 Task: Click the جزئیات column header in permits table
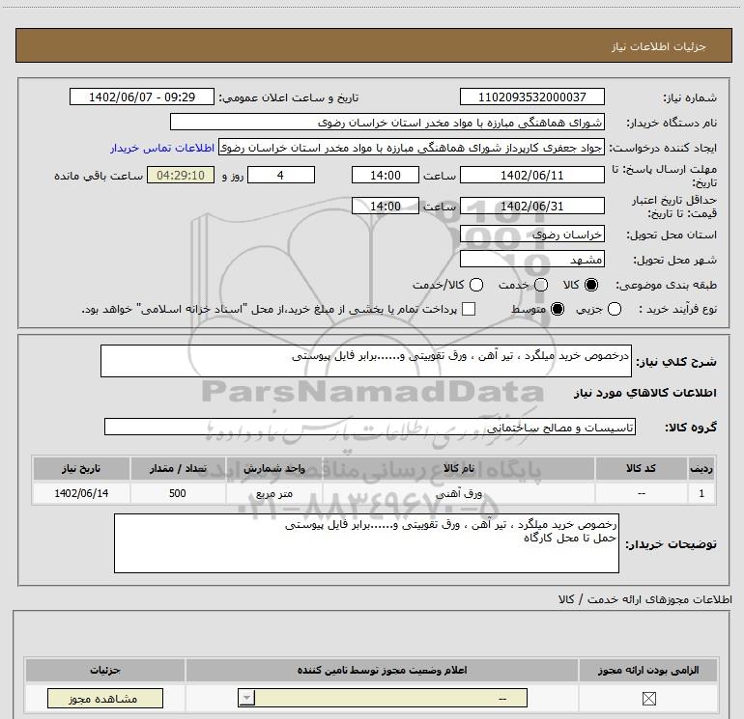105,670
